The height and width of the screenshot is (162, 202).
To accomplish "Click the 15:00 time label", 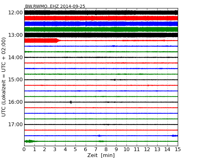I will (16, 80).
